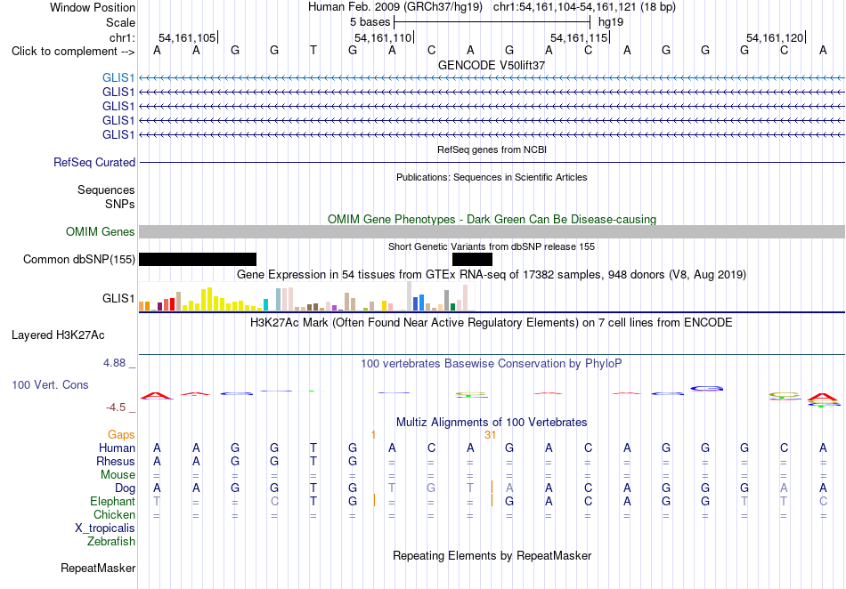Click the T base in the Rhesus alignment row

313,461
